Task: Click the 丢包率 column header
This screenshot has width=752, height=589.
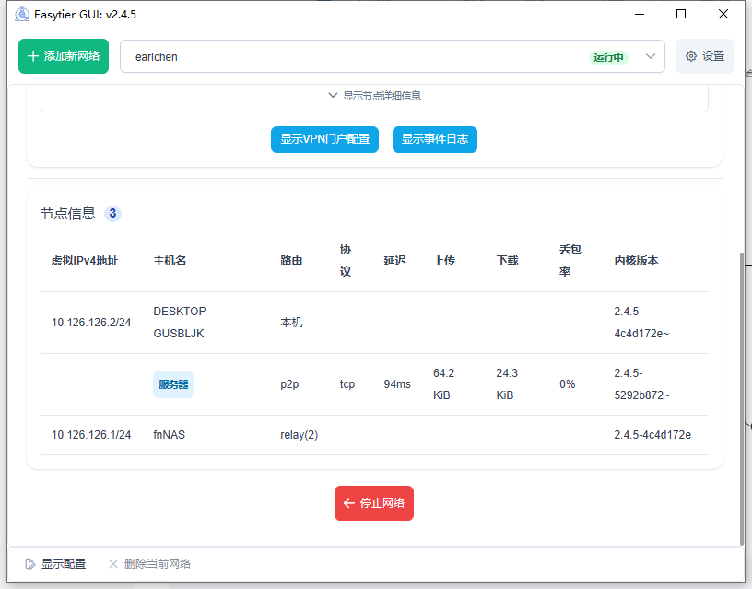Action: pos(570,261)
